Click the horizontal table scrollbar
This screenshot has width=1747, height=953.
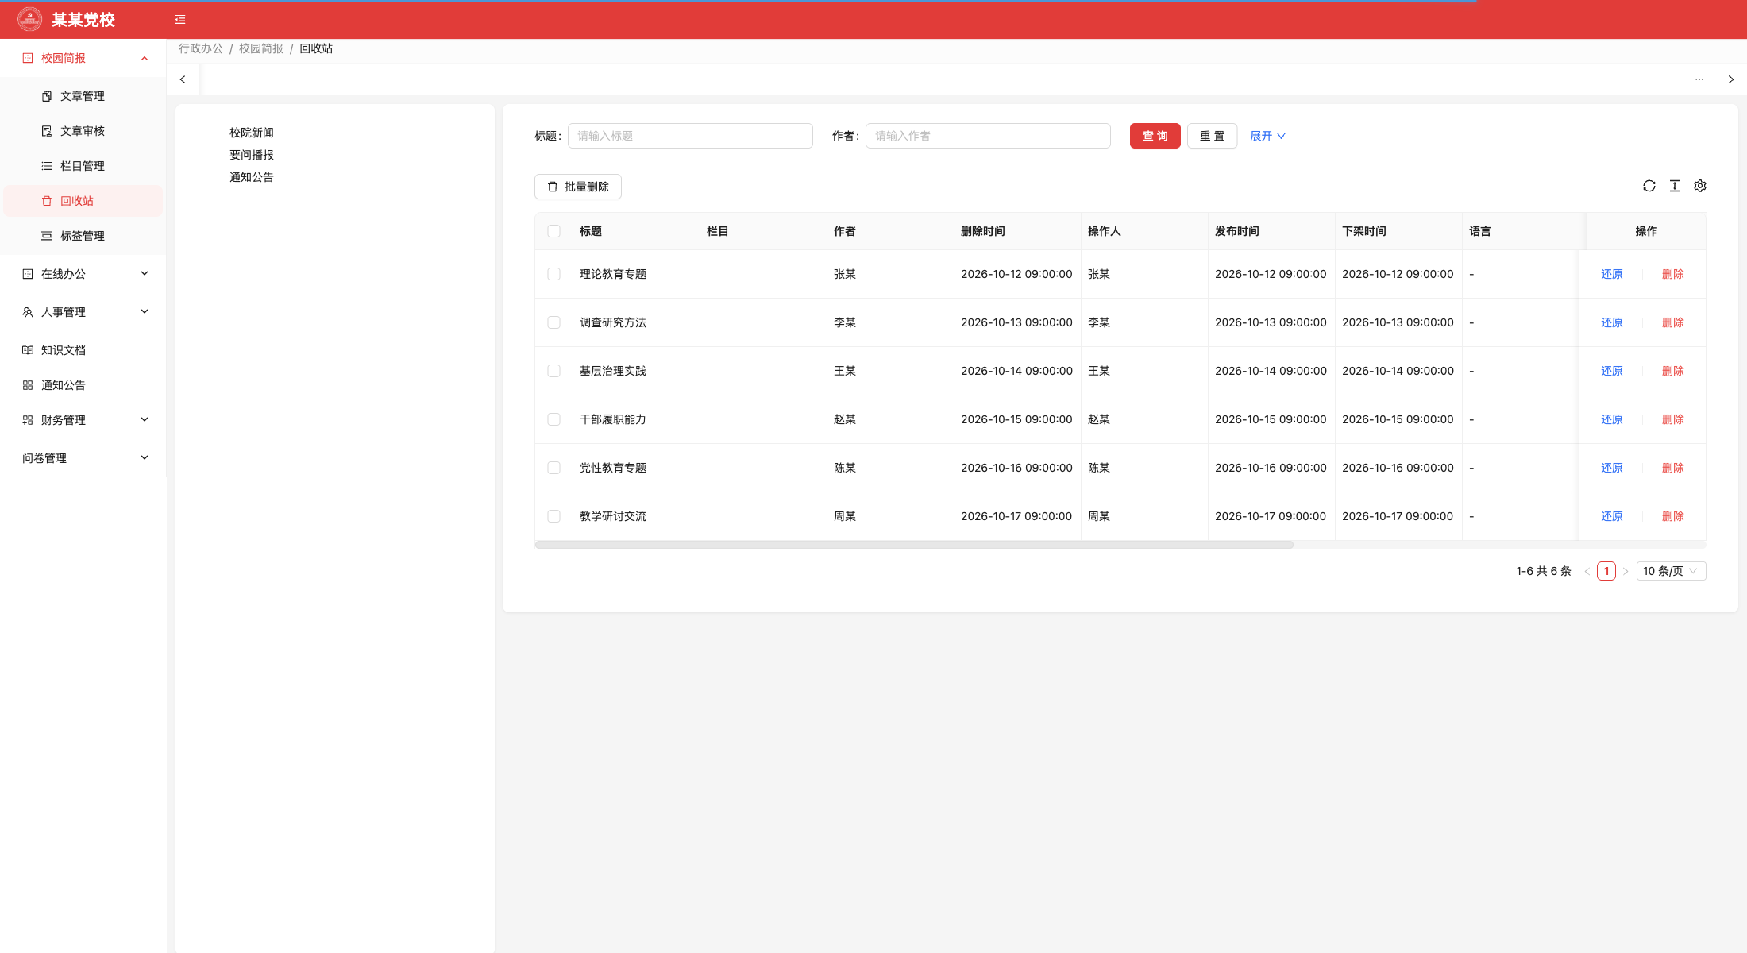tap(914, 545)
